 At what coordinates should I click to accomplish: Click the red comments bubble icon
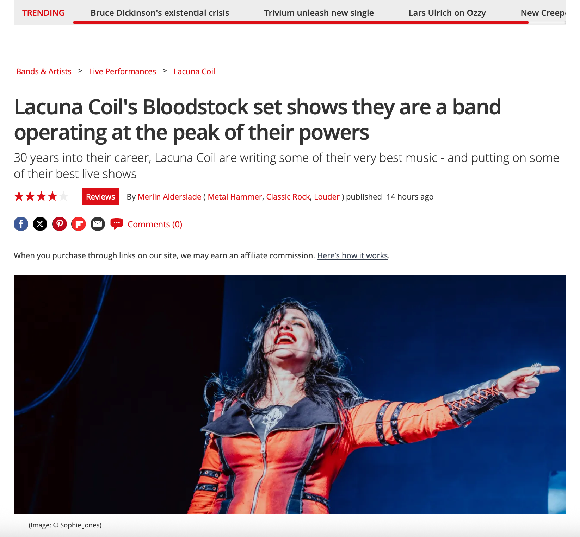[117, 224]
